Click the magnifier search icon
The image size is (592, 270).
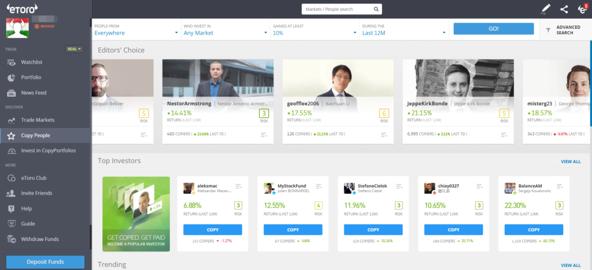pyautogui.click(x=376, y=9)
